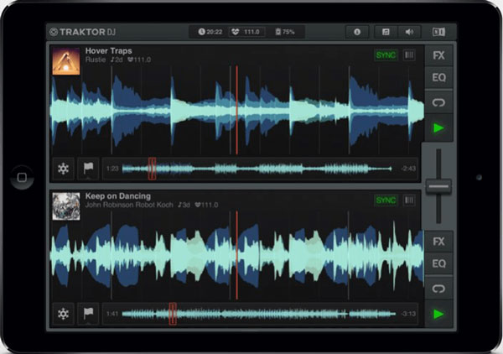Open EQ panel for Keep on Dancing deck

438,264
